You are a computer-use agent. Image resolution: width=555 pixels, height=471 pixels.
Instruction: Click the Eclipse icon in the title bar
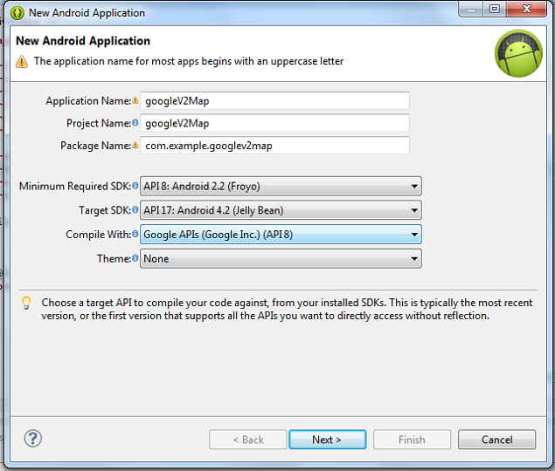17,13
